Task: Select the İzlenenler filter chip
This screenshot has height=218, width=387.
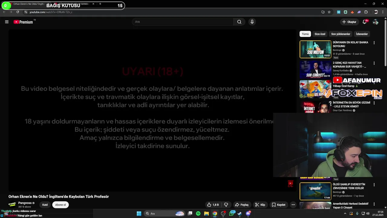Action: (362, 34)
